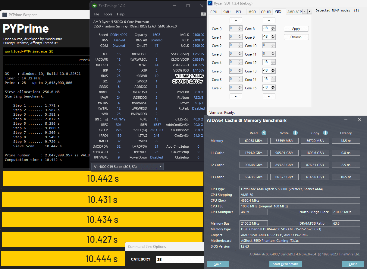Adjust the Core 13 offset stepper

click(x=273, y=71)
